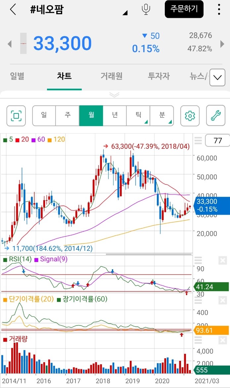
Task: Tap the 60 moving average legend
Action: click(38, 140)
